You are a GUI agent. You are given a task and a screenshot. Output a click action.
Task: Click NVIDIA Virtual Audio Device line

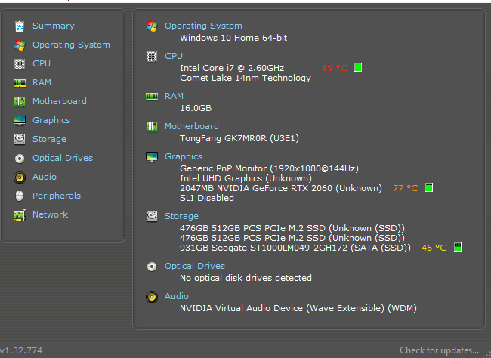[298, 308]
